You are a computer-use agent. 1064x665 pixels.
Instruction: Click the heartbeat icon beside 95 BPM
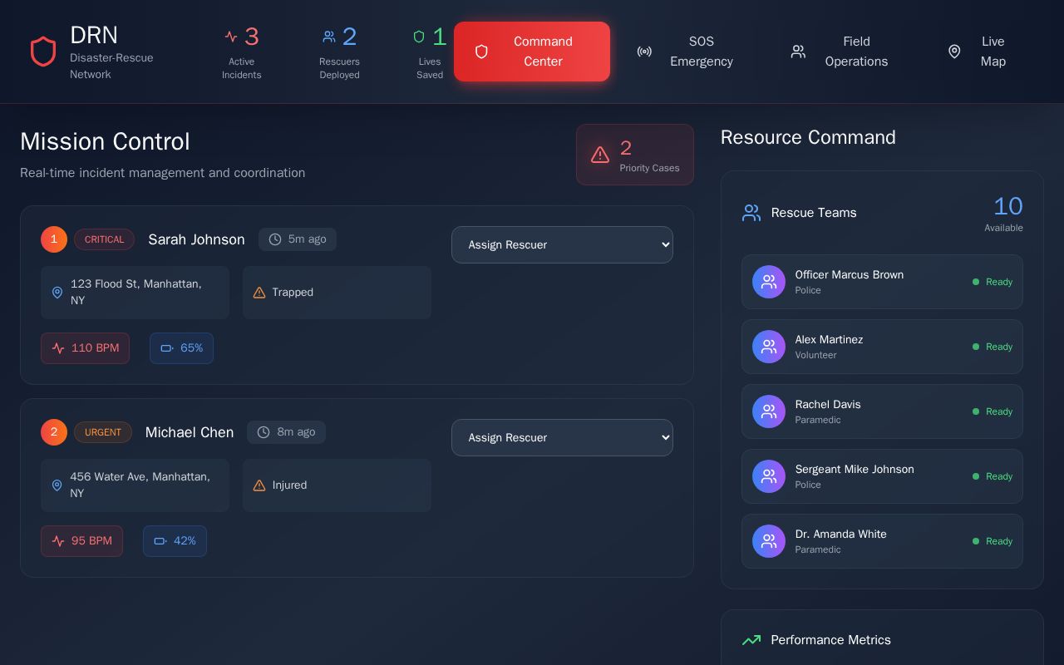click(58, 541)
